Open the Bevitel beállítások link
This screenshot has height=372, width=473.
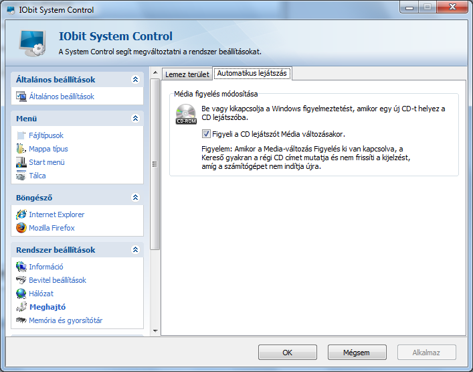(58, 280)
